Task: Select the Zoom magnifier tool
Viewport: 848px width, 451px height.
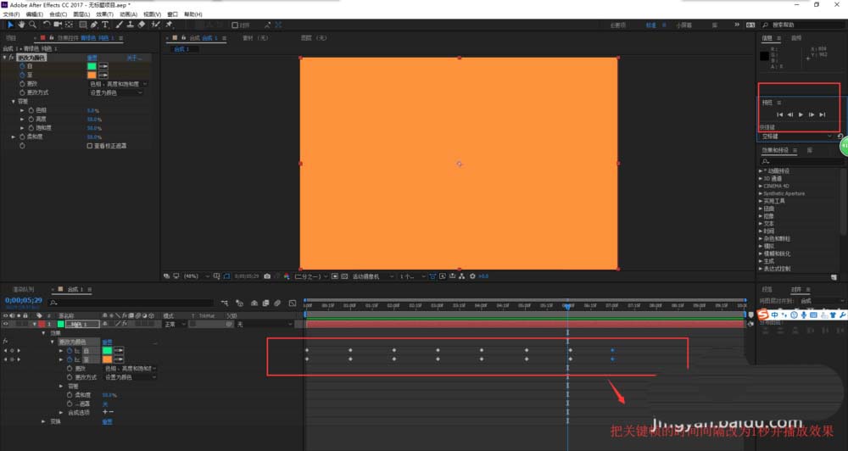Action: tap(32, 25)
